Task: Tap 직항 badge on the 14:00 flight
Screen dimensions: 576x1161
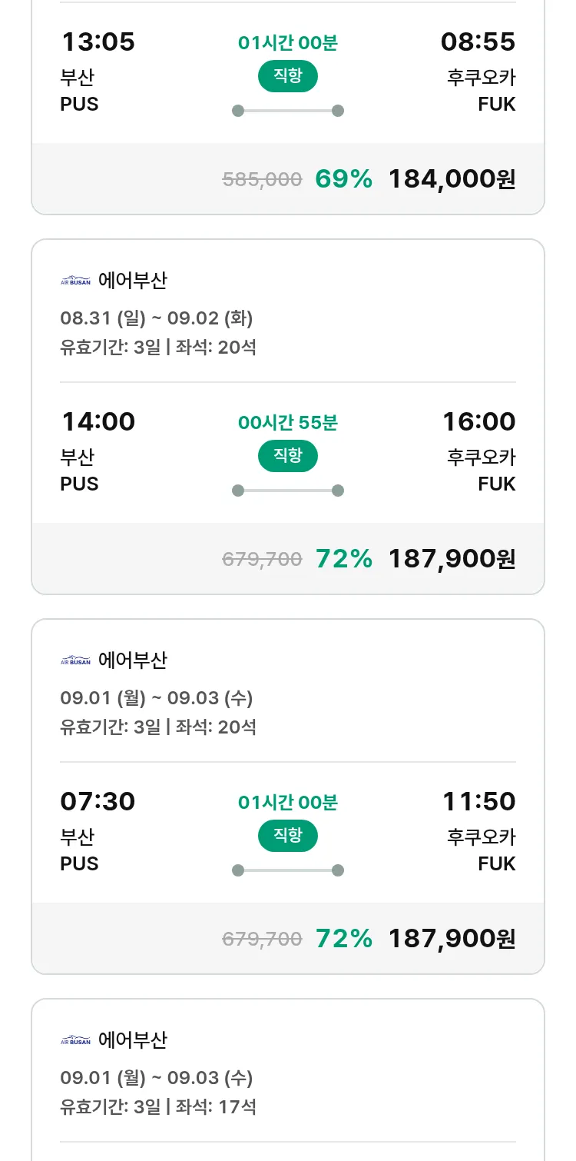Action: pyautogui.click(x=288, y=456)
